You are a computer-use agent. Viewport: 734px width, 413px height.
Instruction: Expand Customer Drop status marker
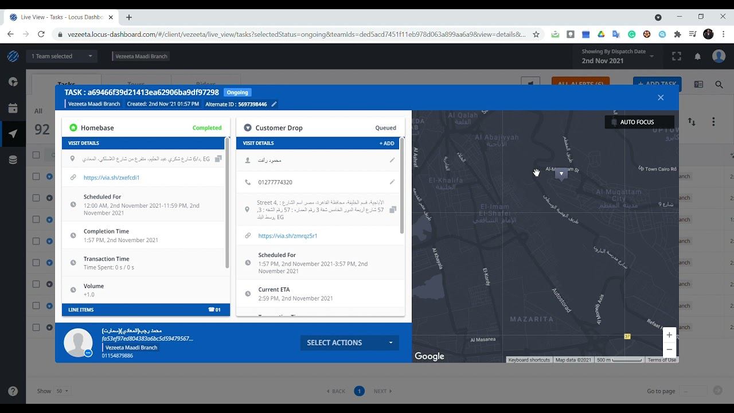pyautogui.click(x=248, y=128)
